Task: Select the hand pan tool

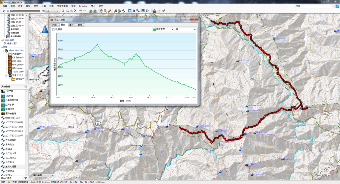Action: (x=100, y=11)
